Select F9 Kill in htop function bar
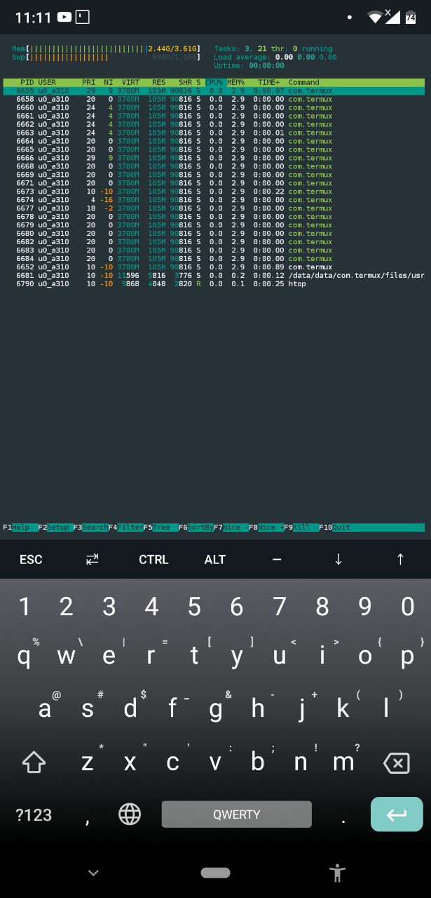This screenshot has width=431, height=898. click(x=301, y=528)
